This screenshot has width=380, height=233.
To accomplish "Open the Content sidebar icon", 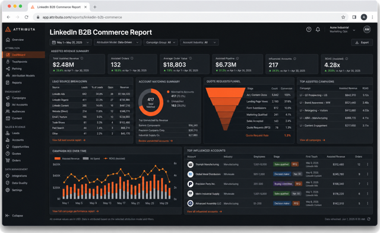I will tap(8, 119).
